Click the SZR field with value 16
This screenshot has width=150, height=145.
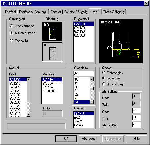pos(136,118)
